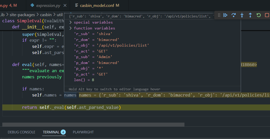This screenshot has height=139, width=270.
Task: Click the debug Step Over icon
Action: (234, 15)
